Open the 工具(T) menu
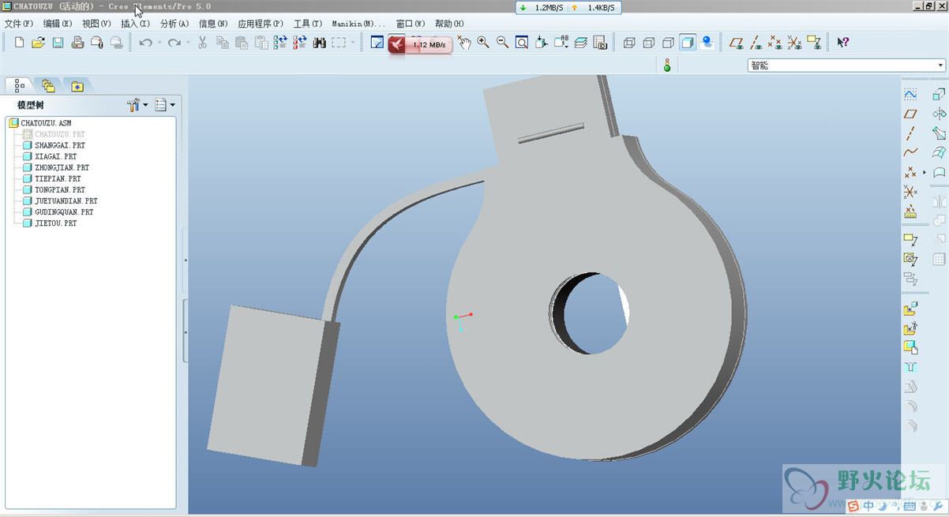The width and height of the screenshot is (949, 517). (x=308, y=24)
